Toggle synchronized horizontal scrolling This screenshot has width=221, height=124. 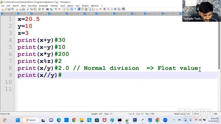[67, 9]
